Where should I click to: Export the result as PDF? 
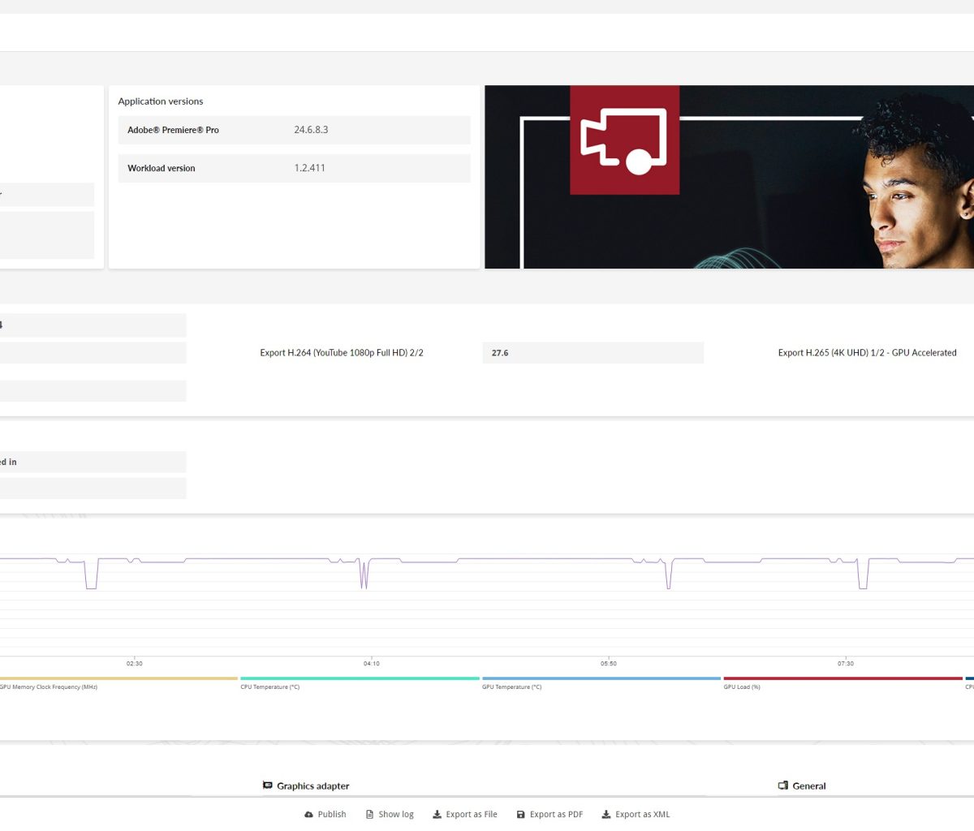tap(549, 814)
